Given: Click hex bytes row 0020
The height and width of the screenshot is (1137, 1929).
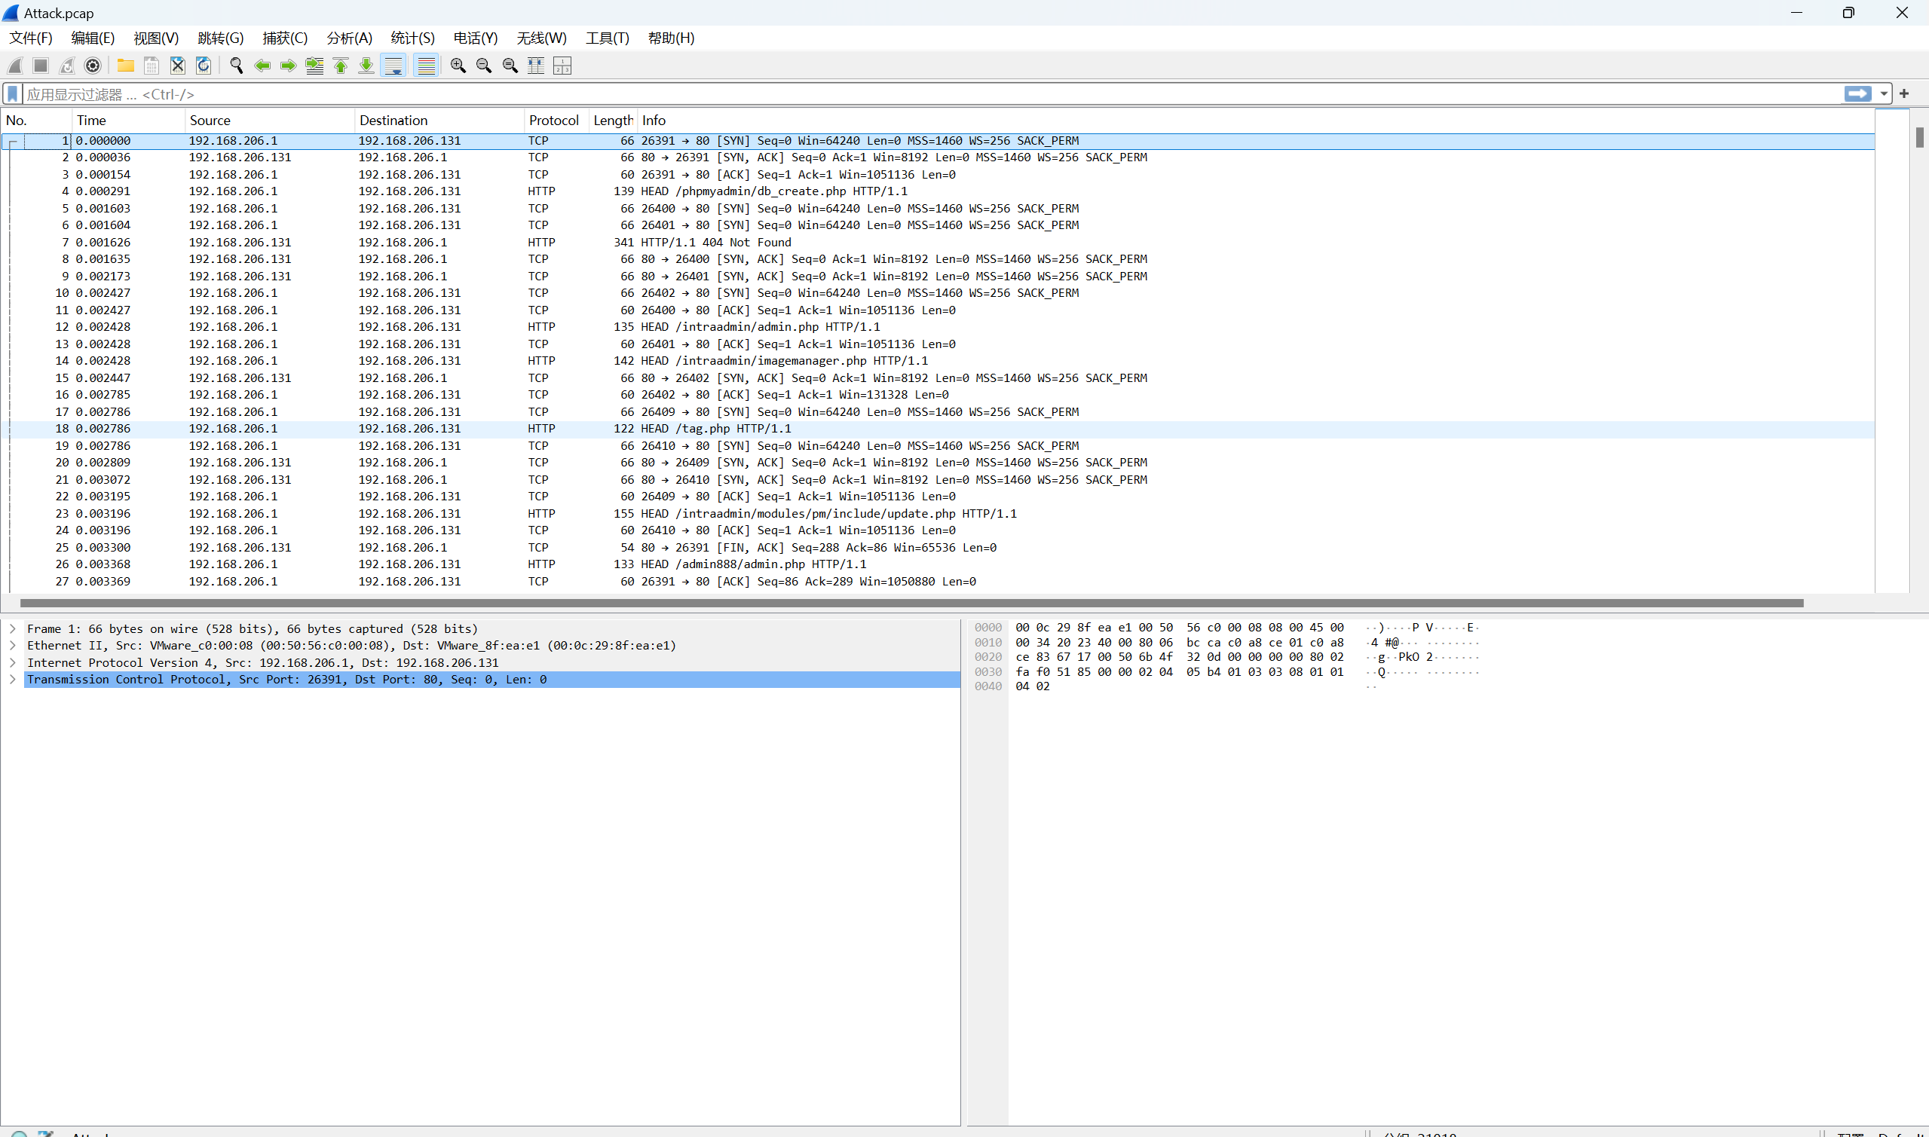Looking at the screenshot, I should click(x=1179, y=656).
